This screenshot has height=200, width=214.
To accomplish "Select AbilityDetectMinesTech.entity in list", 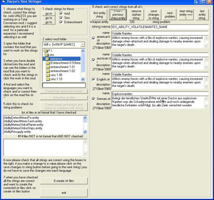I will (x=43, y=121).
